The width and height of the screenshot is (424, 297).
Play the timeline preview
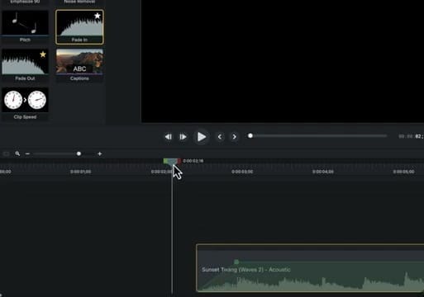[202, 137]
